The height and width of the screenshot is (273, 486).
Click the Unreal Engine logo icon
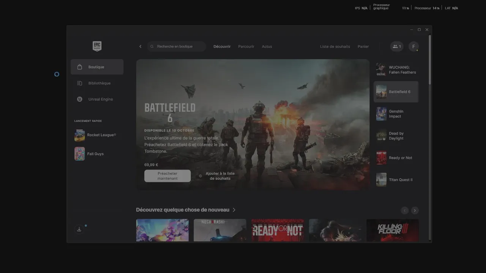(x=79, y=99)
